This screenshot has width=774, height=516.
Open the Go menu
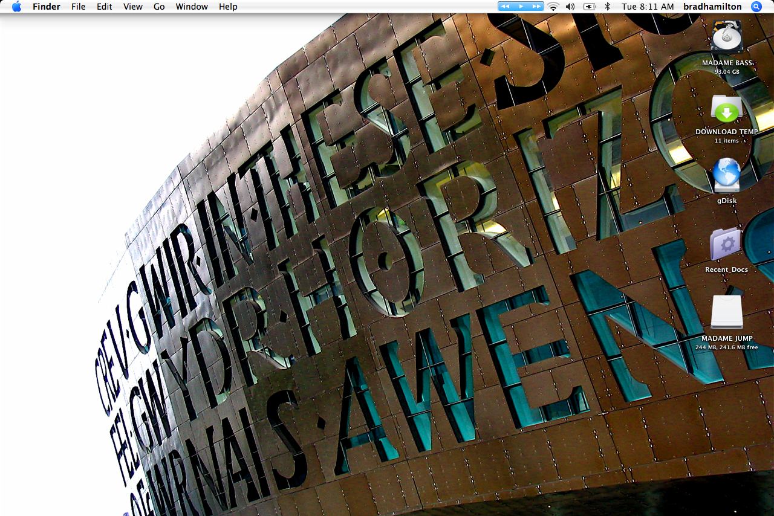pyautogui.click(x=159, y=7)
